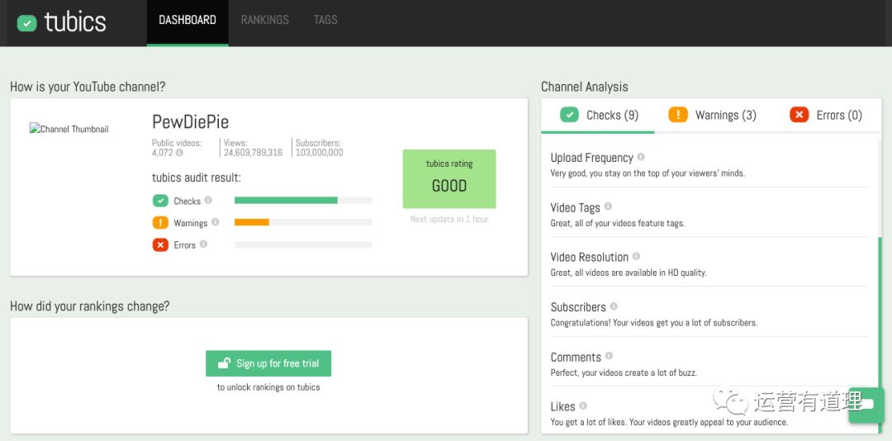Select the Warnings (3) tab
892x441 pixels.
tap(712, 116)
